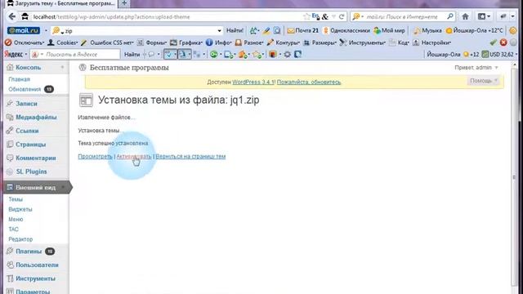
Task: Open the Cookies menu
Action: [x=63, y=42]
